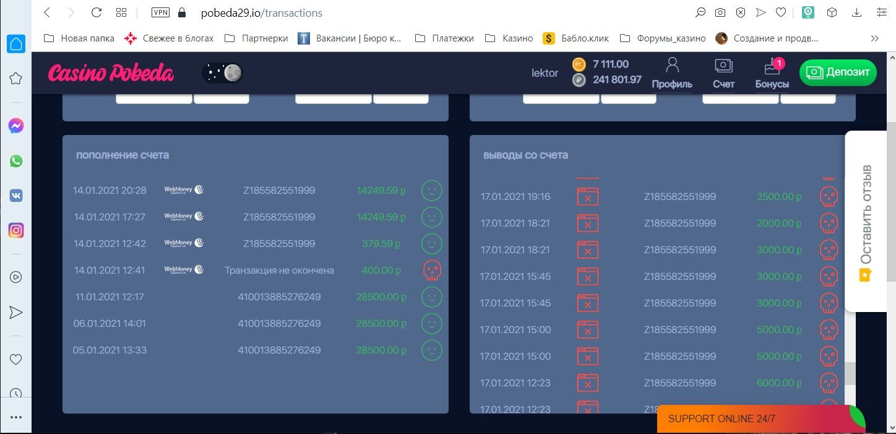Open VK in the sidebar
The width and height of the screenshot is (896, 434).
click(16, 196)
